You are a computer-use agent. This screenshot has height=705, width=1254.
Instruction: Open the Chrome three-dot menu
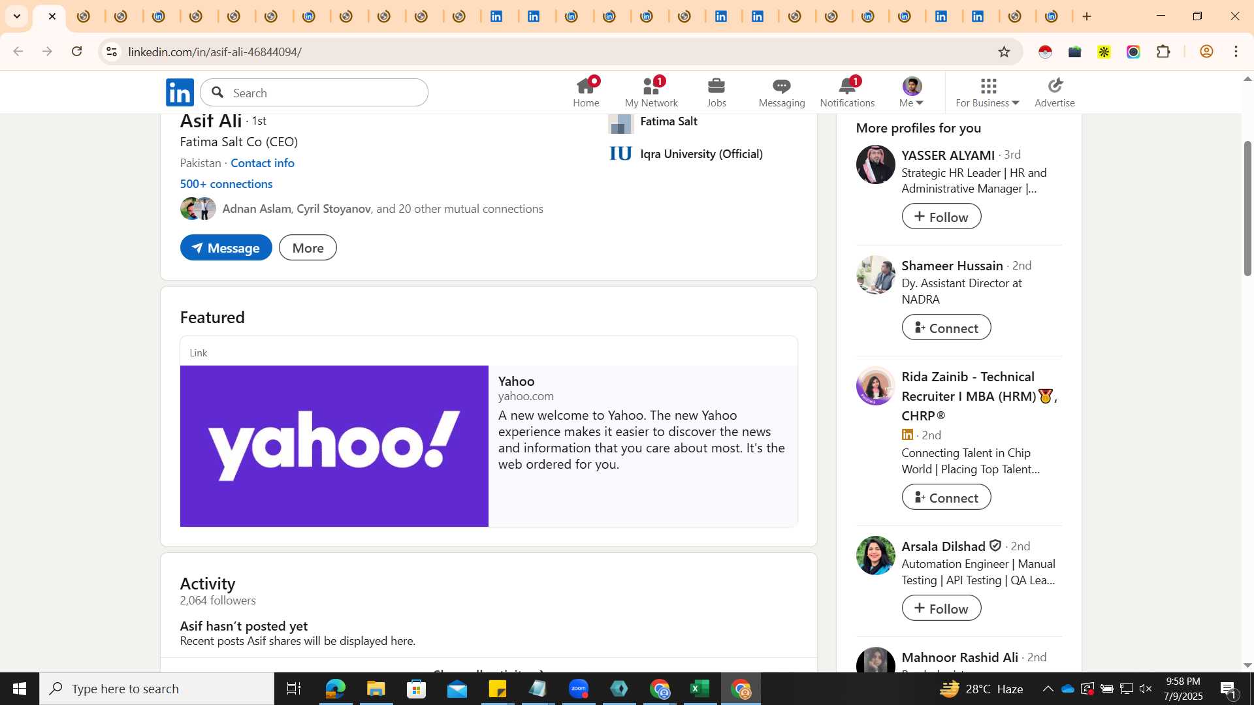1236,52
